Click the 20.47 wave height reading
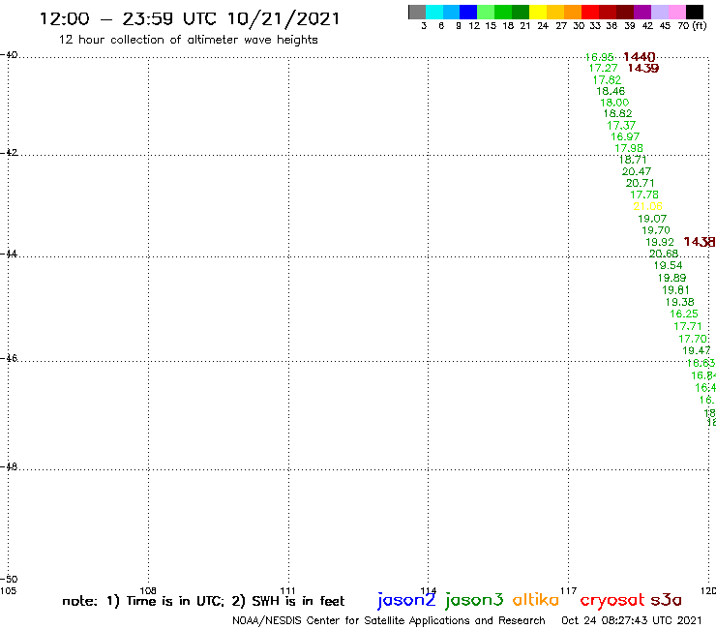This screenshot has height=629, width=716. coord(636,171)
